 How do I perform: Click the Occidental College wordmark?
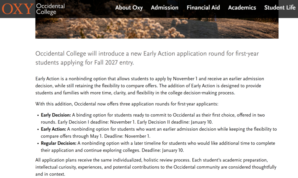50,9
